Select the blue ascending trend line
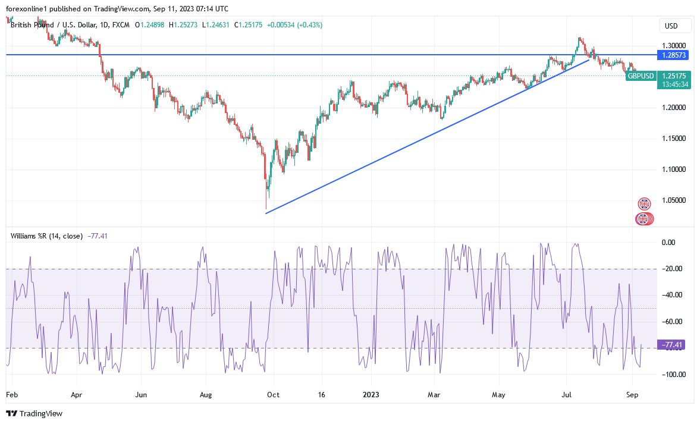 (x=427, y=136)
